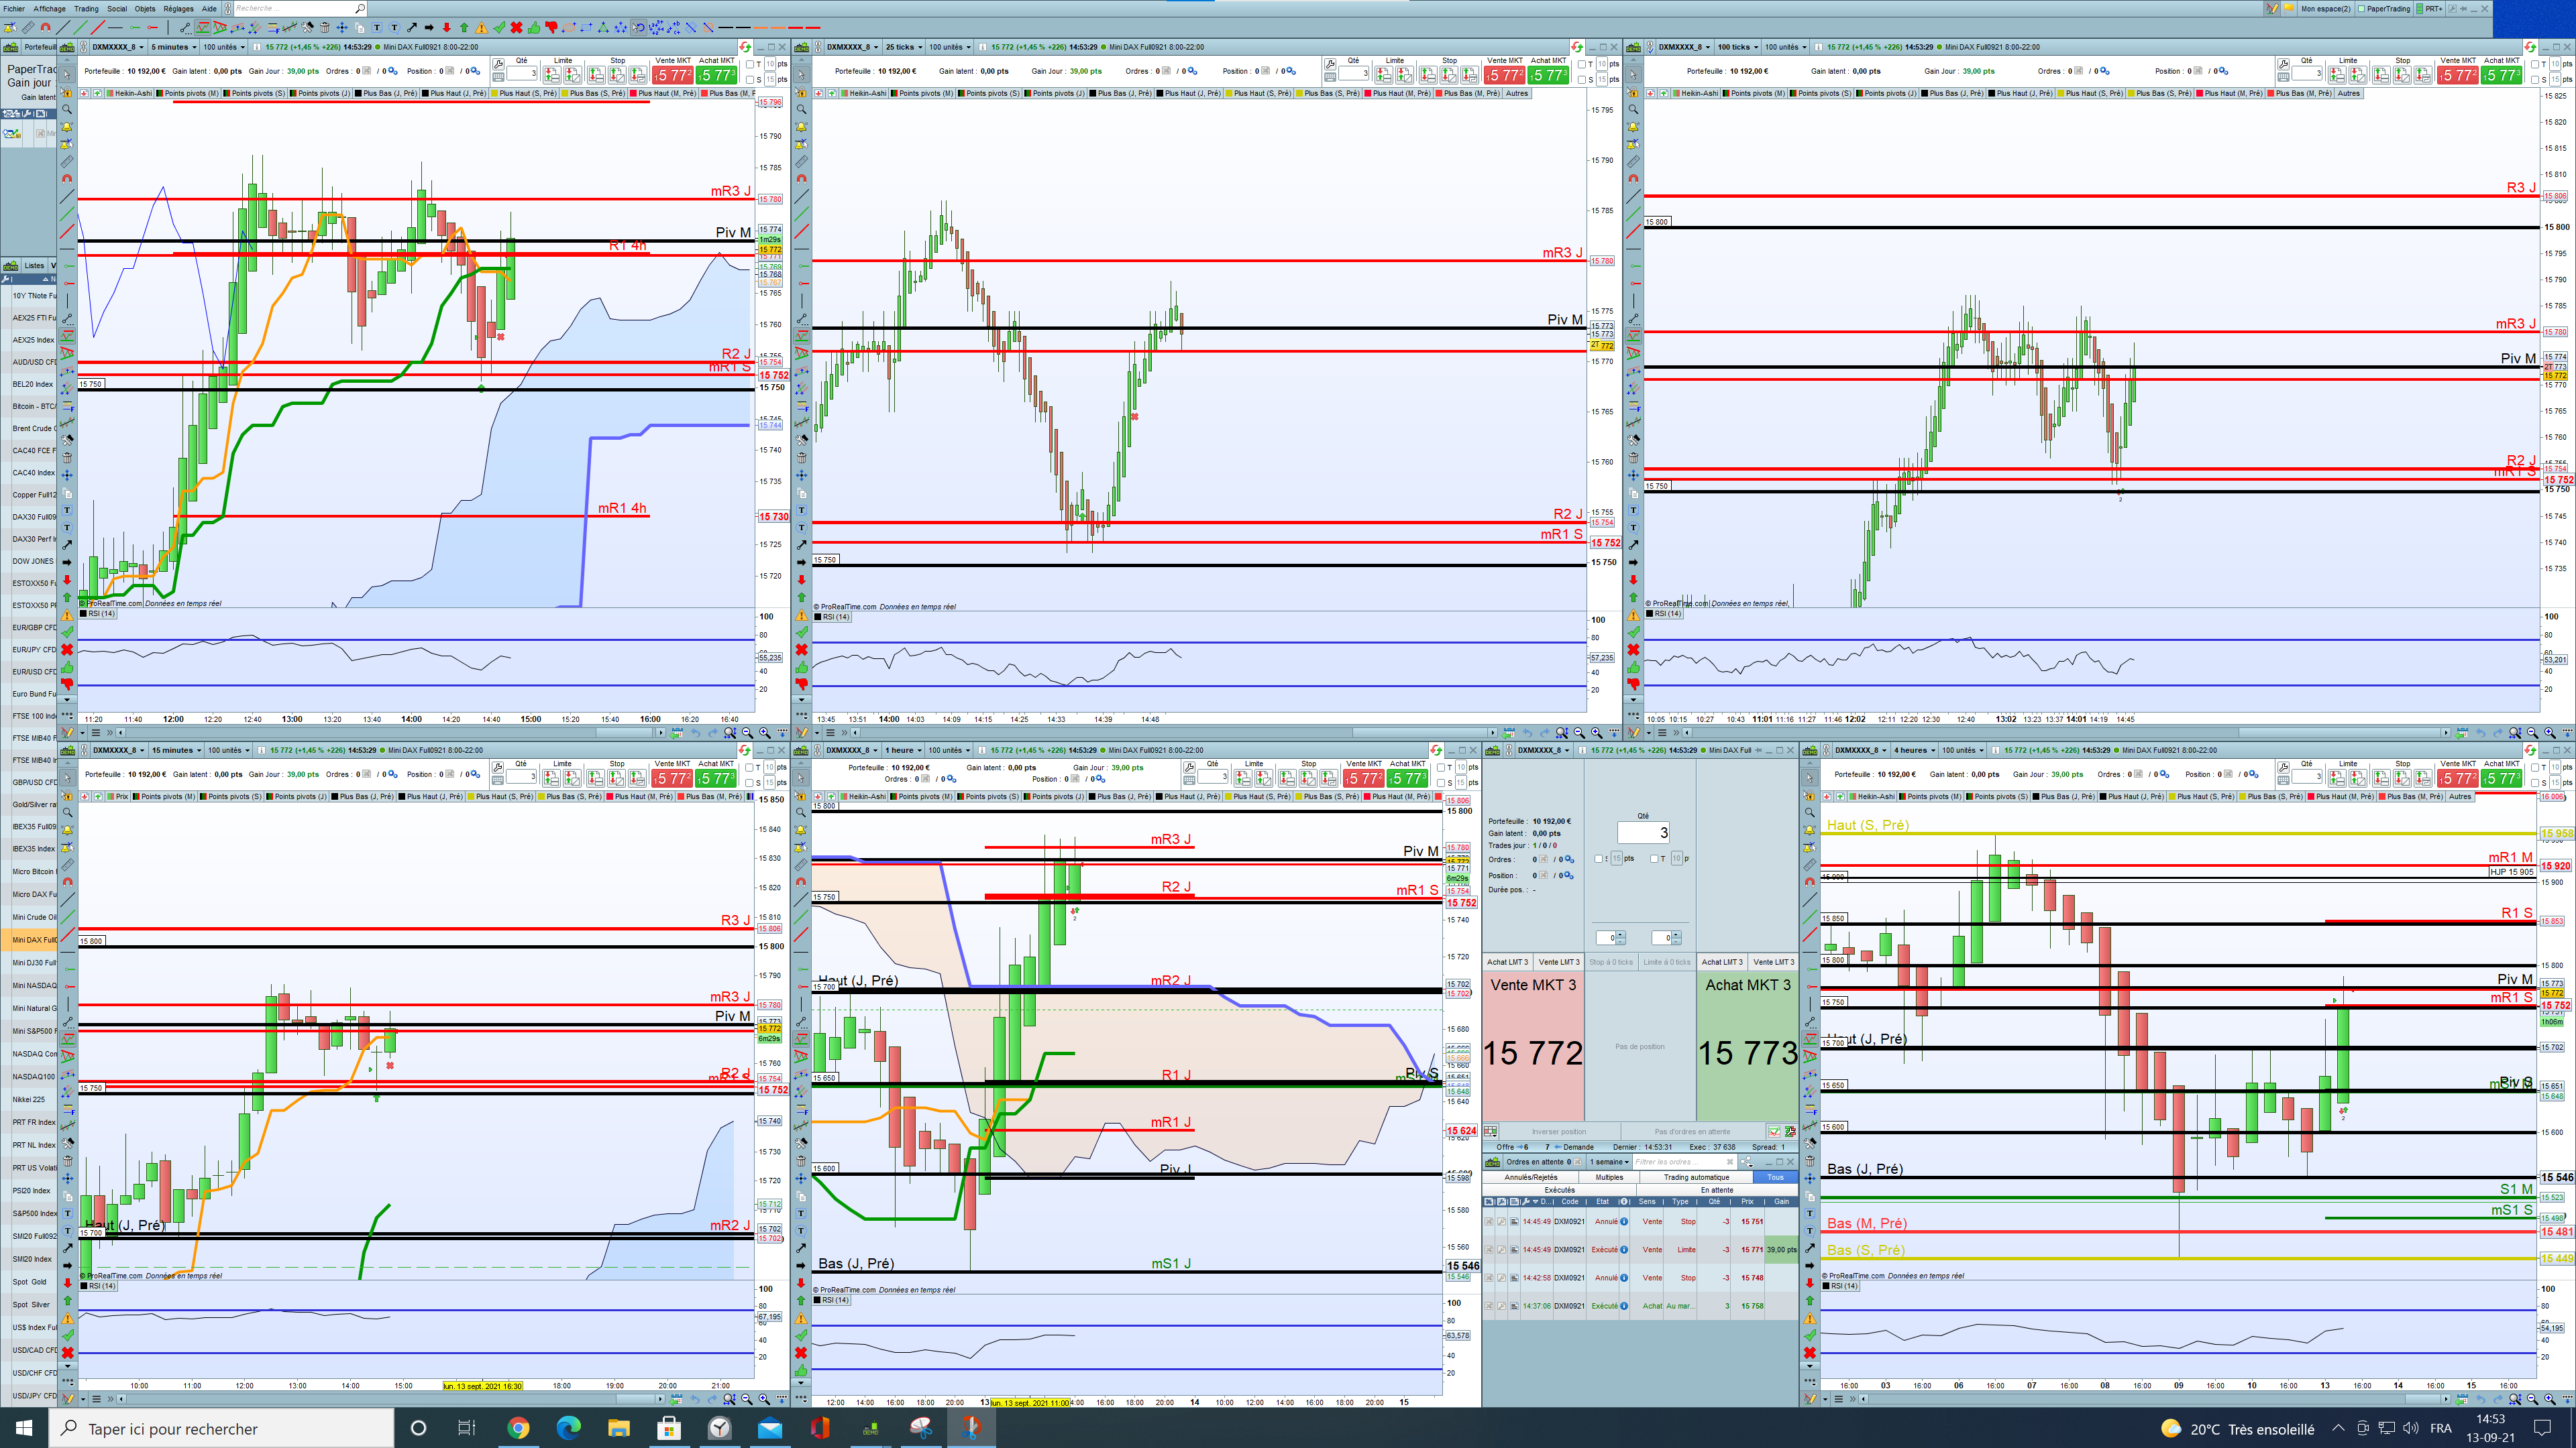This screenshot has width=2576, height=1448.
Task: Expand the 100 unités dropdown on first chart
Action: click(224, 47)
